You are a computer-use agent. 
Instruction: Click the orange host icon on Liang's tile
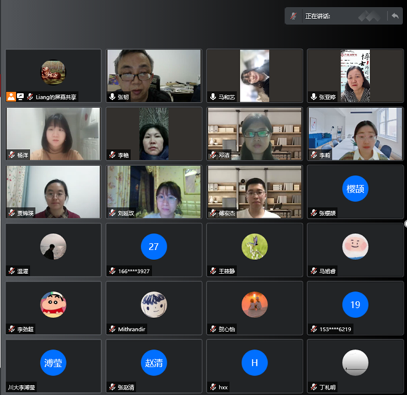coord(11,97)
